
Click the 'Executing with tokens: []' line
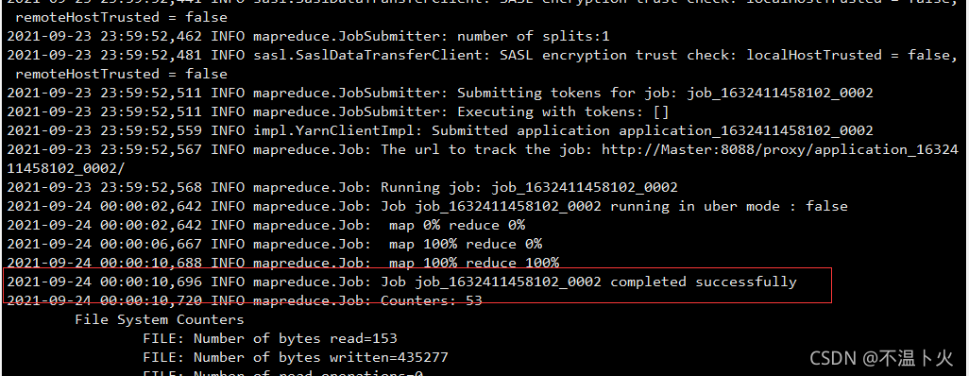[338, 111]
